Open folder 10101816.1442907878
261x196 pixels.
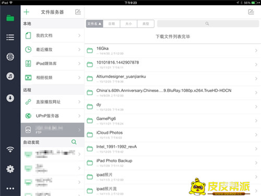click(x=173, y=65)
